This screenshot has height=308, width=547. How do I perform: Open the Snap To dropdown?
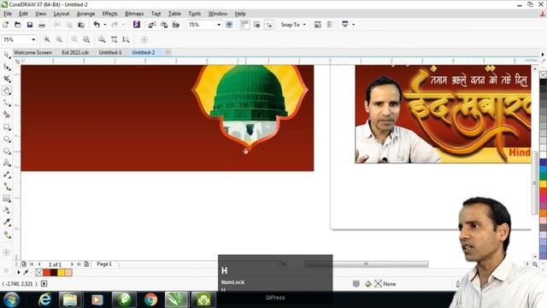click(293, 25)
